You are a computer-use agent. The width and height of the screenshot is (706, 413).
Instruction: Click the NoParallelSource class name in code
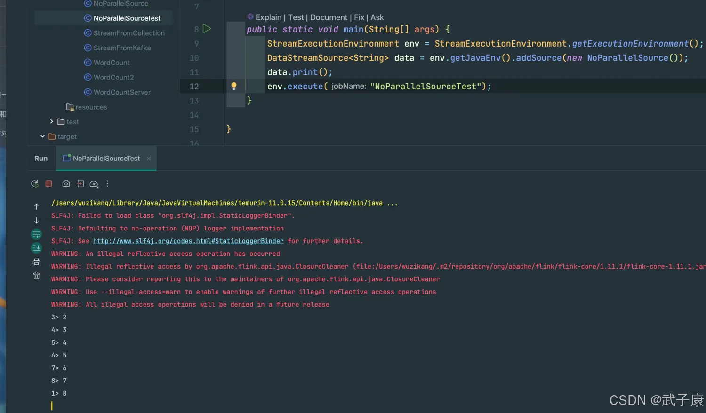(x=627, y=58)
